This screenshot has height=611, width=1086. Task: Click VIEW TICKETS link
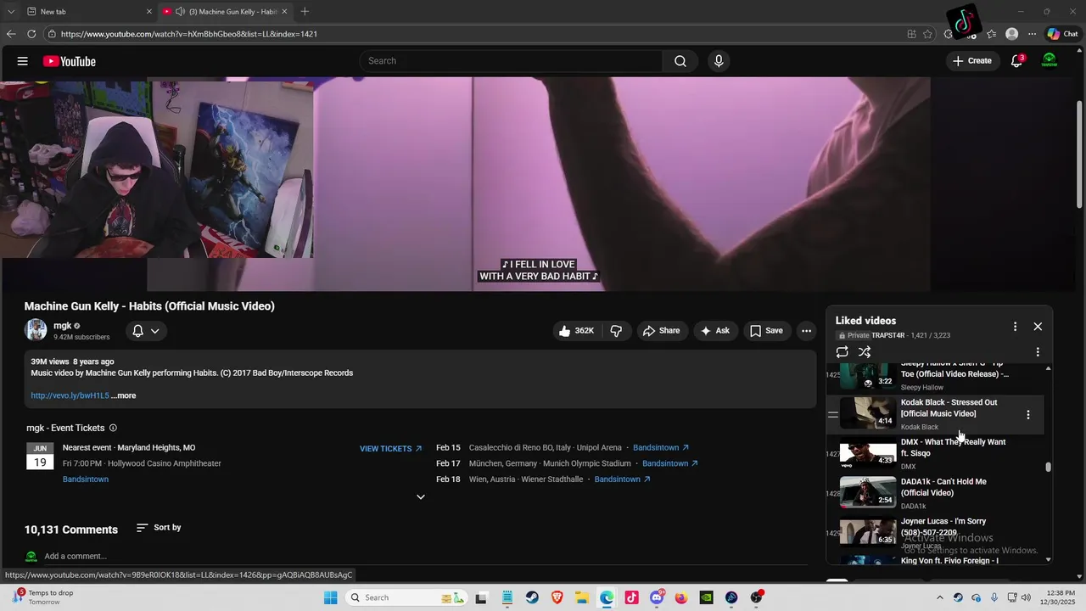390,449
